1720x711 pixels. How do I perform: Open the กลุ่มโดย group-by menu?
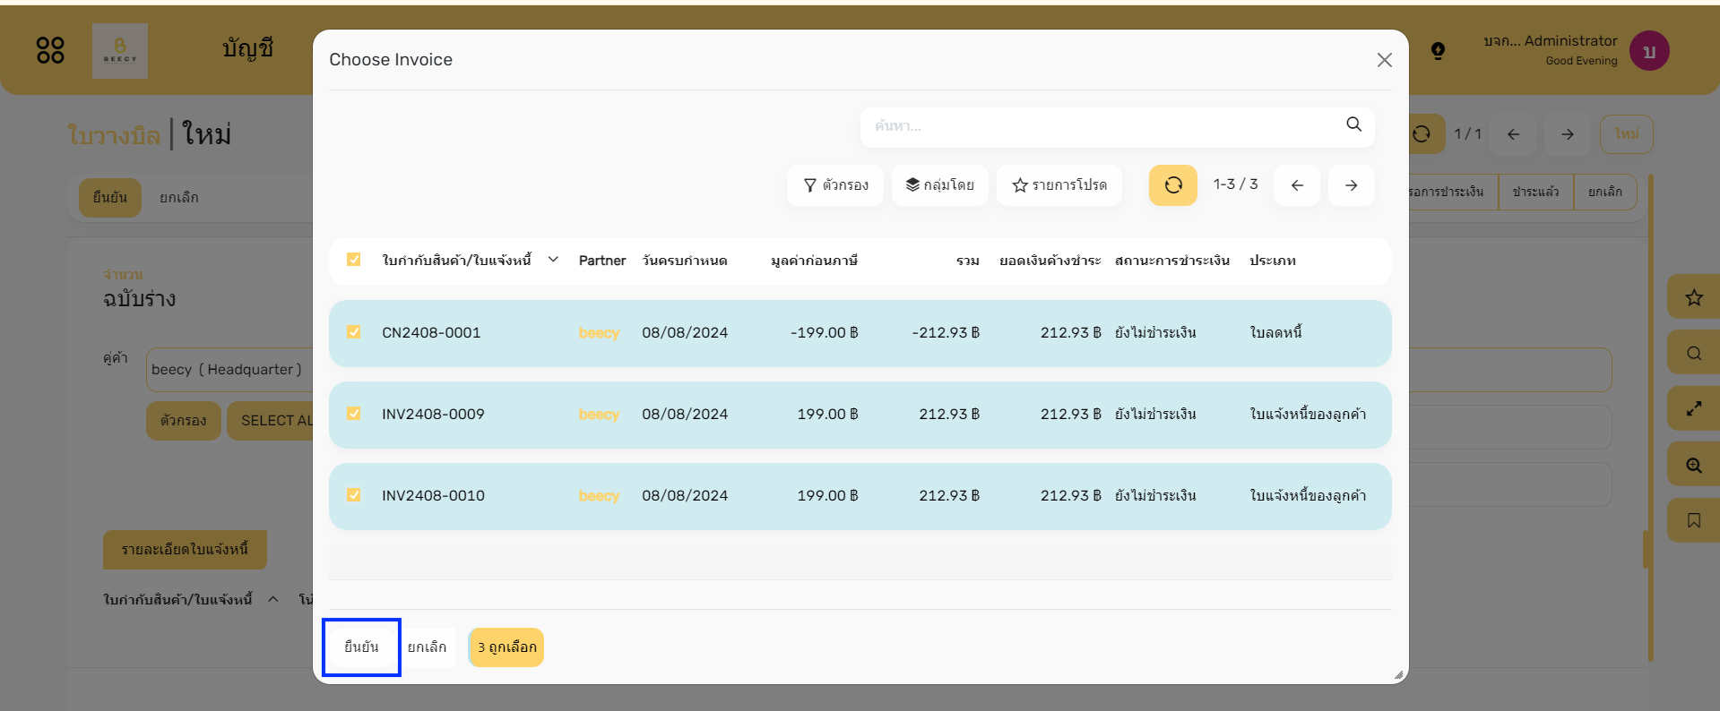(939, 185)
